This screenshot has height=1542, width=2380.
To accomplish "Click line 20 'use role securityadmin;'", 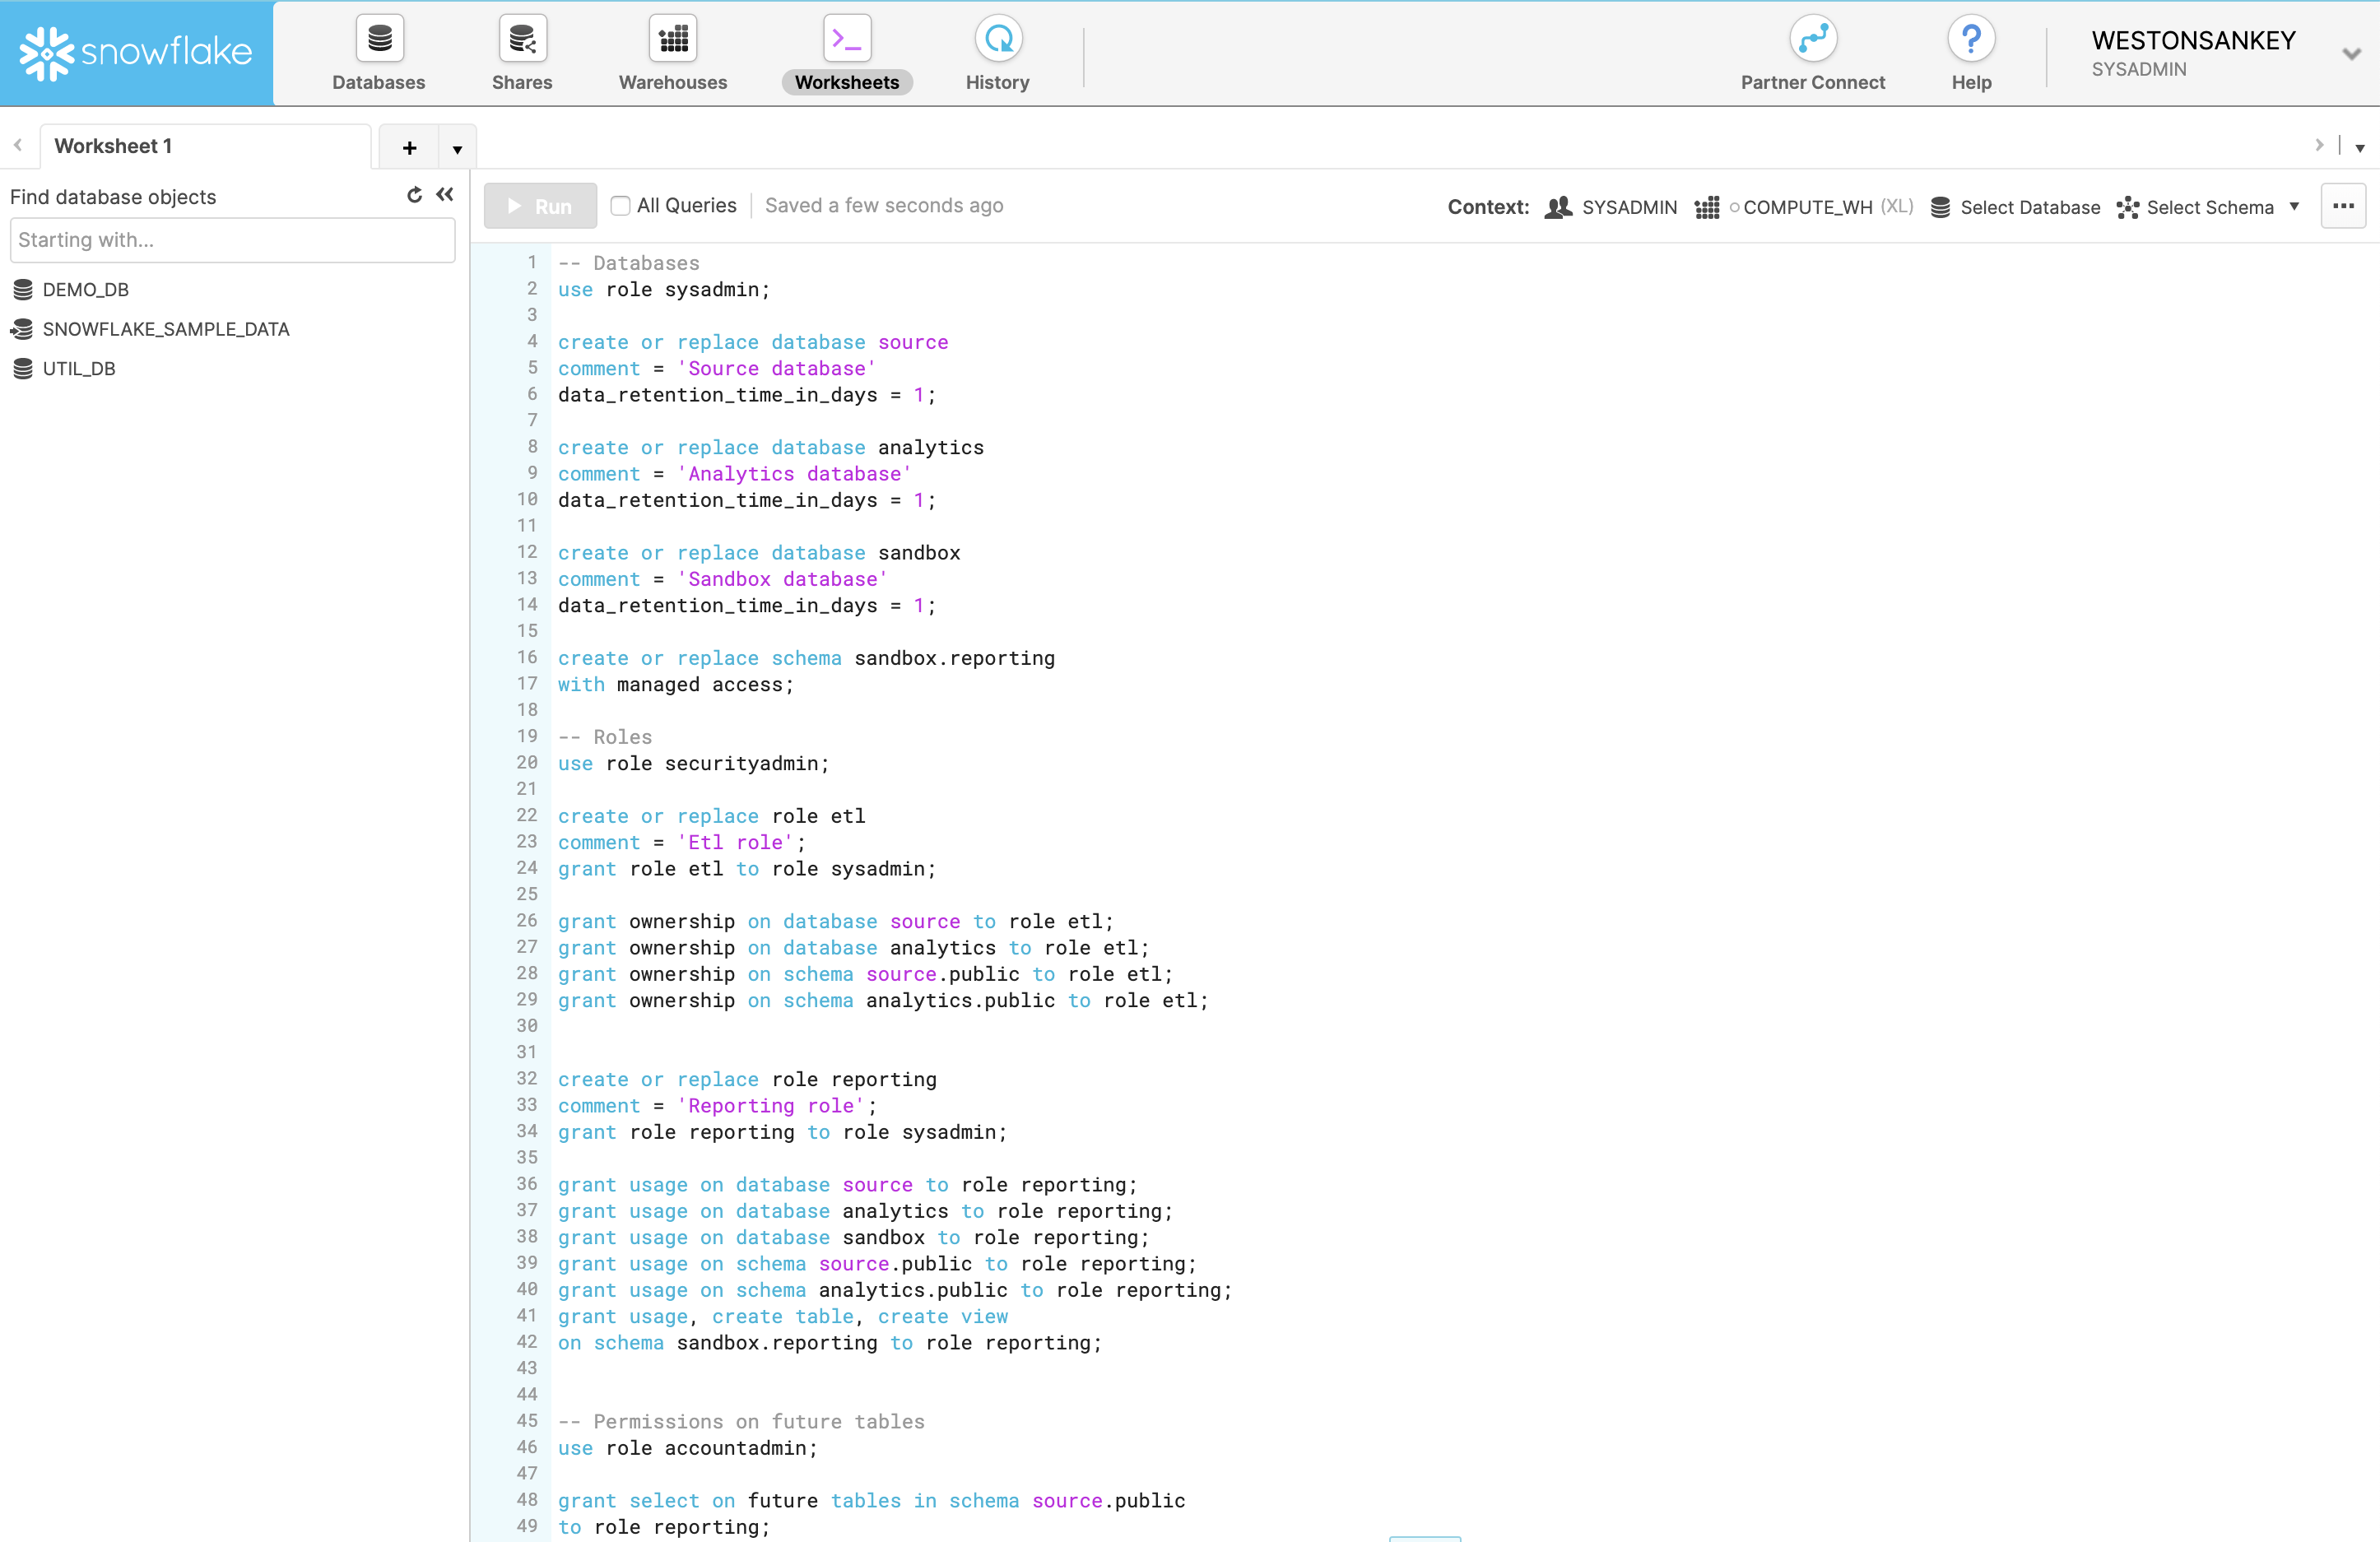I will coord(694,764).
